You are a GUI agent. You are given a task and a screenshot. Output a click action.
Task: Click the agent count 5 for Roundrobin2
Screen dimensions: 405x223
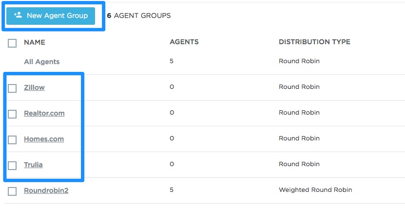[172, 190]
